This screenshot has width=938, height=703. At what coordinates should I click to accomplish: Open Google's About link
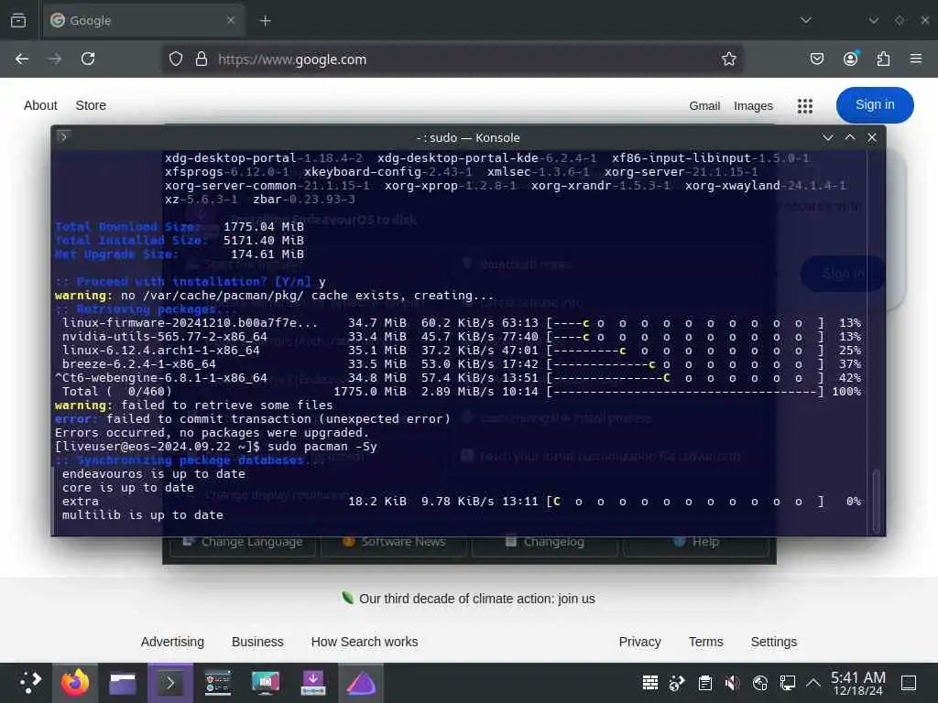click(40, 105)
